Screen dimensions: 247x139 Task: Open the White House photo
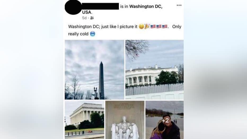[154, 70]
